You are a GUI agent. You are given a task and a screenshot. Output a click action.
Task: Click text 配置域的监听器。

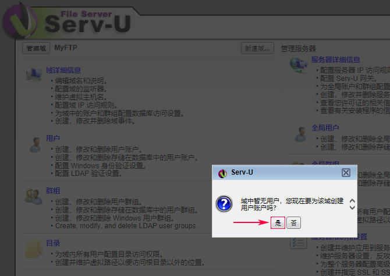coord(81,89)
